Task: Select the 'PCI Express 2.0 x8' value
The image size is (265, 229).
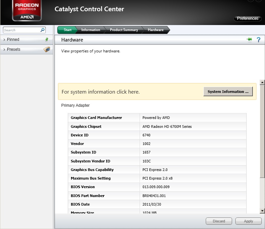Action: click(x=157, y=178)
